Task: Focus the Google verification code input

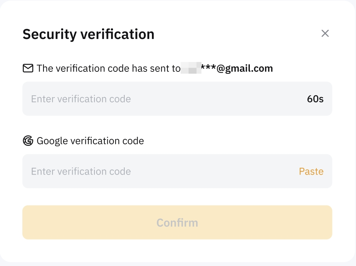Action: [159, 172]
